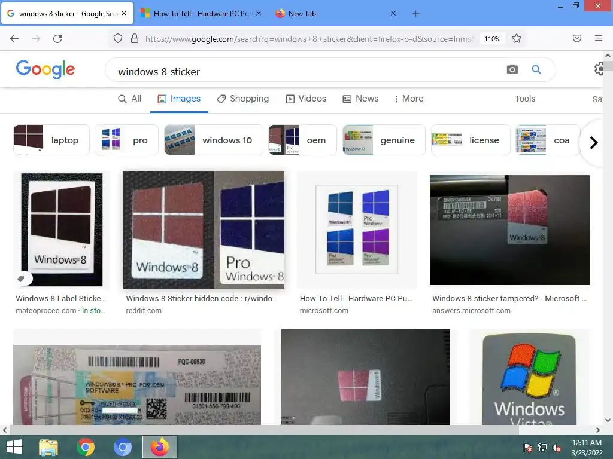This screenshot has width=613, height=459.
Task: Click the product tag badge on first image
Action: (x=22, y=279)
